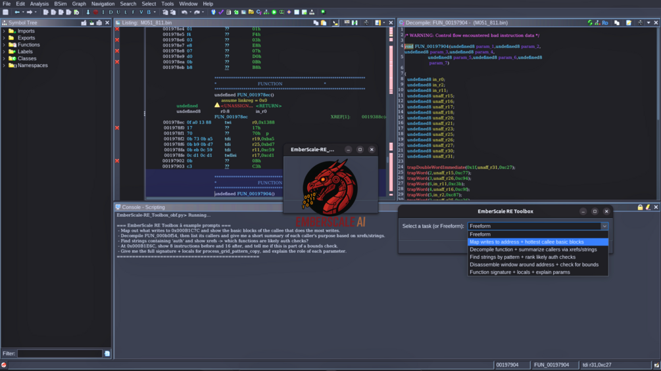
Task: Click the green circle run-script toolbar icon
Action: (274, 12)
